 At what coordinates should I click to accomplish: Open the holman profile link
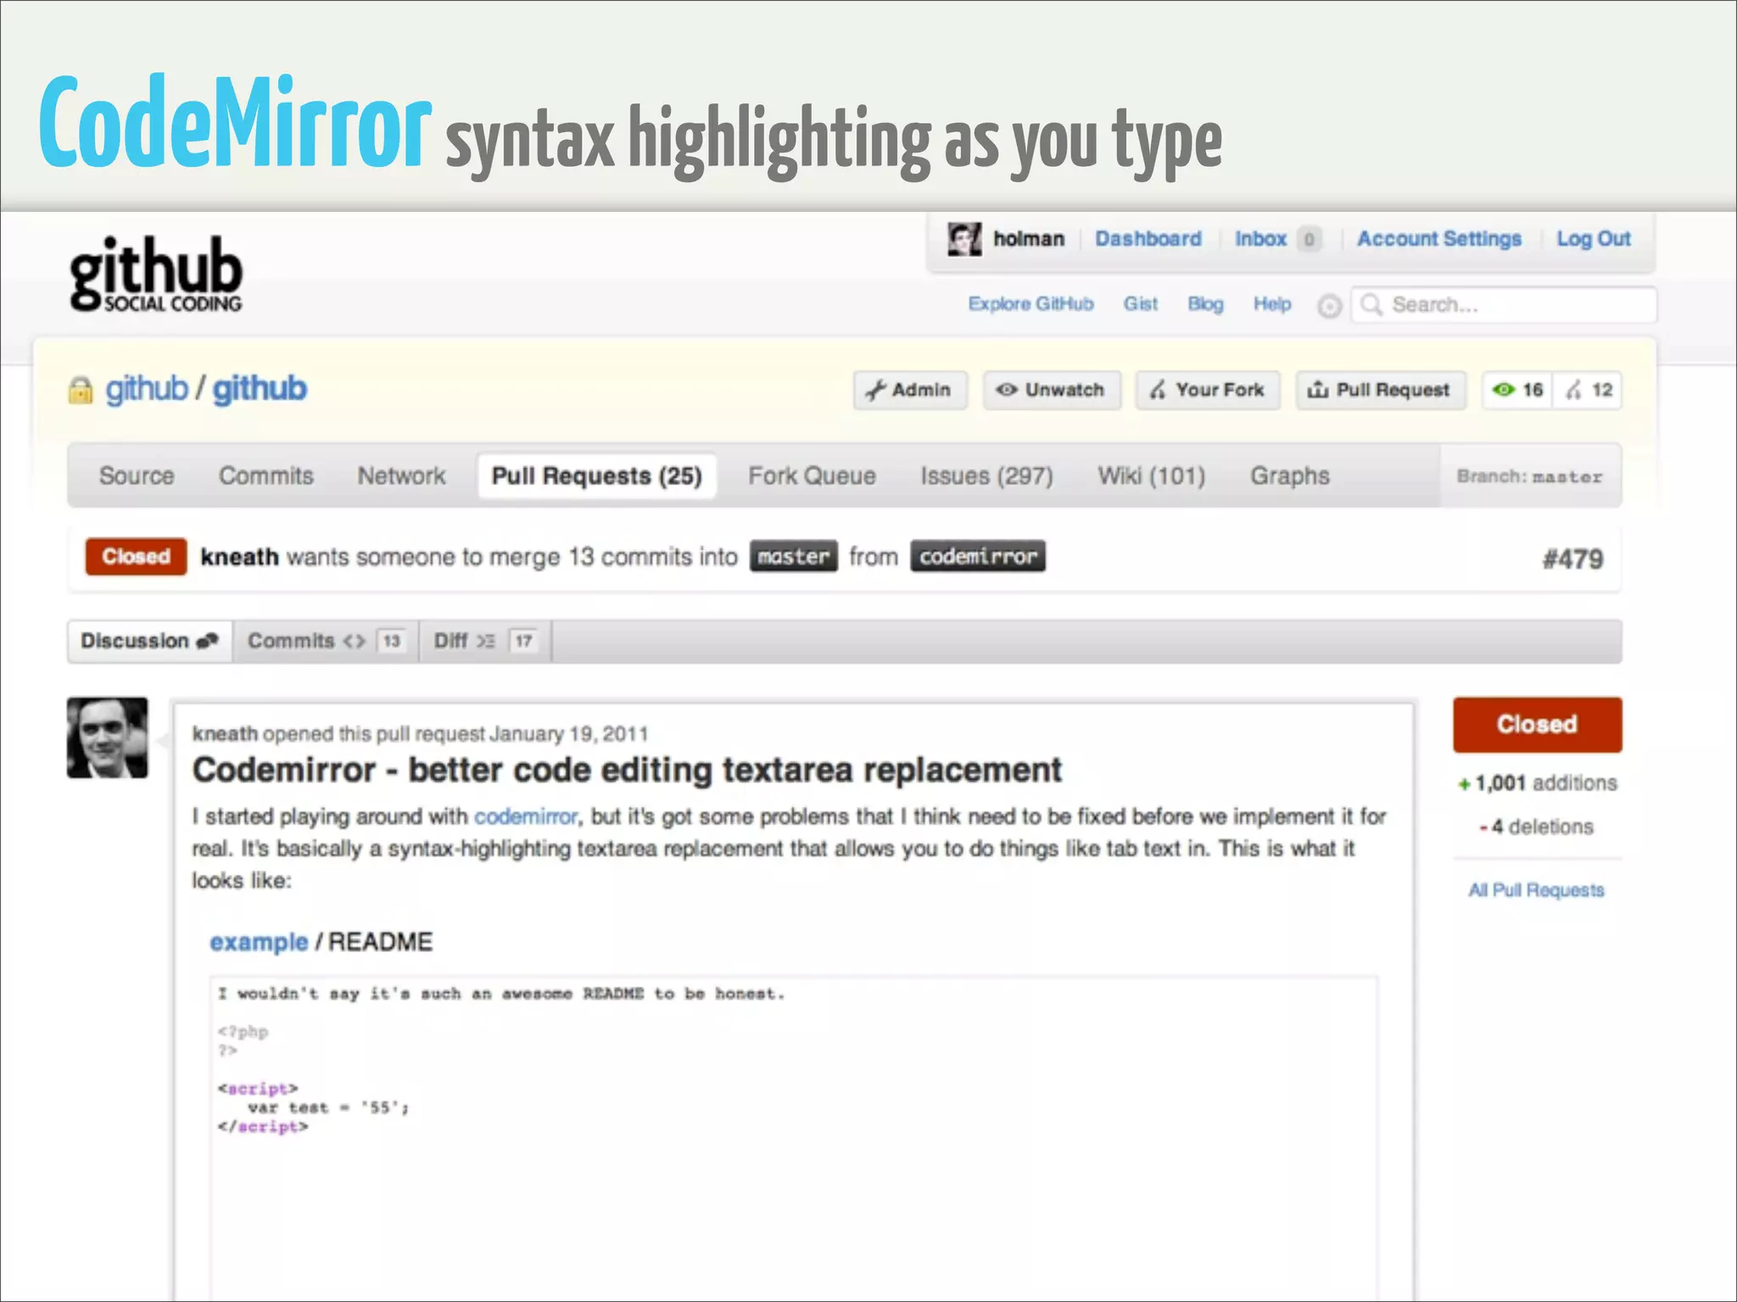coord(1029,240)
